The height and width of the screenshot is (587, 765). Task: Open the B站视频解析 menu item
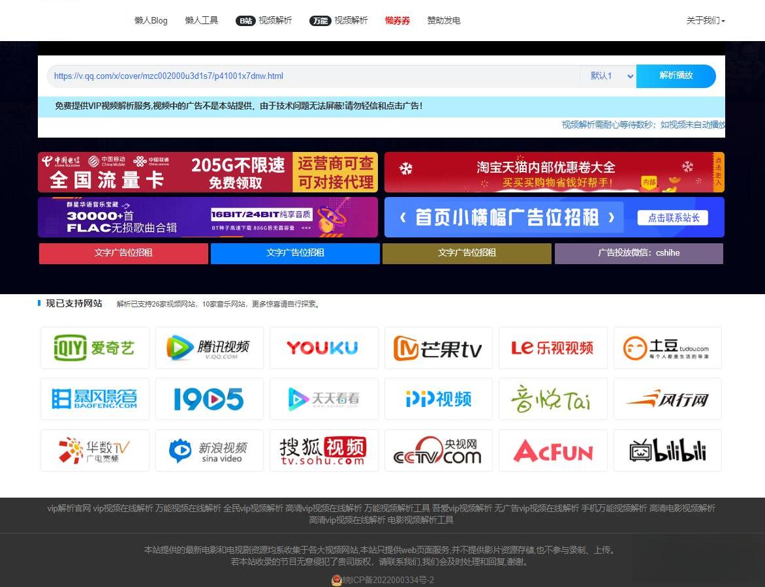pyautogui.click(x=264, y=20)
